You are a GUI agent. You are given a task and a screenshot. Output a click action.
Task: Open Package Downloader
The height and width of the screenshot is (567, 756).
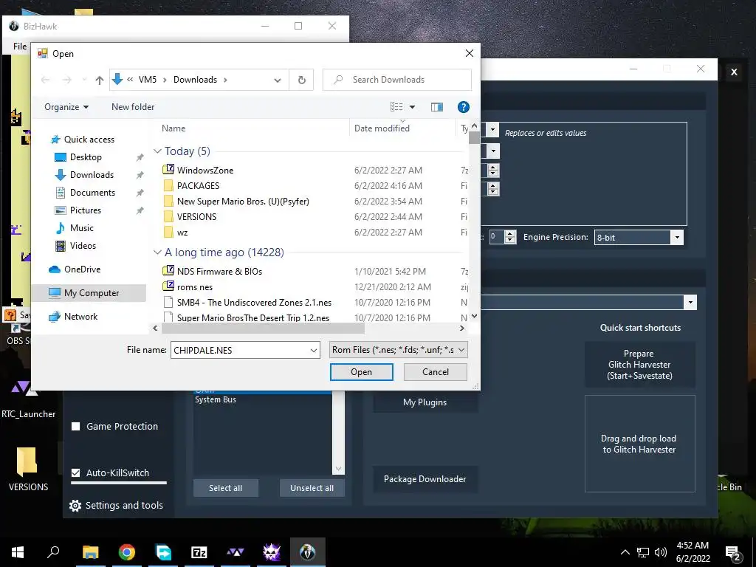[425, 478]
